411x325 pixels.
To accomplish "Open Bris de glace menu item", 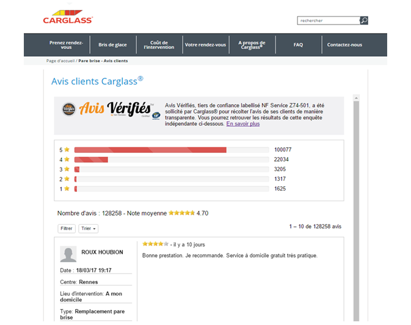I will point(113,45).
